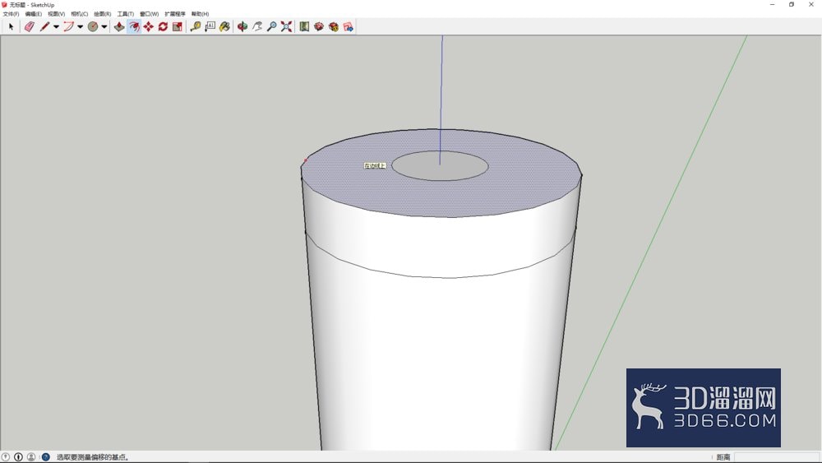Choose the Paint Bucket tool

[x=225, y=26]
